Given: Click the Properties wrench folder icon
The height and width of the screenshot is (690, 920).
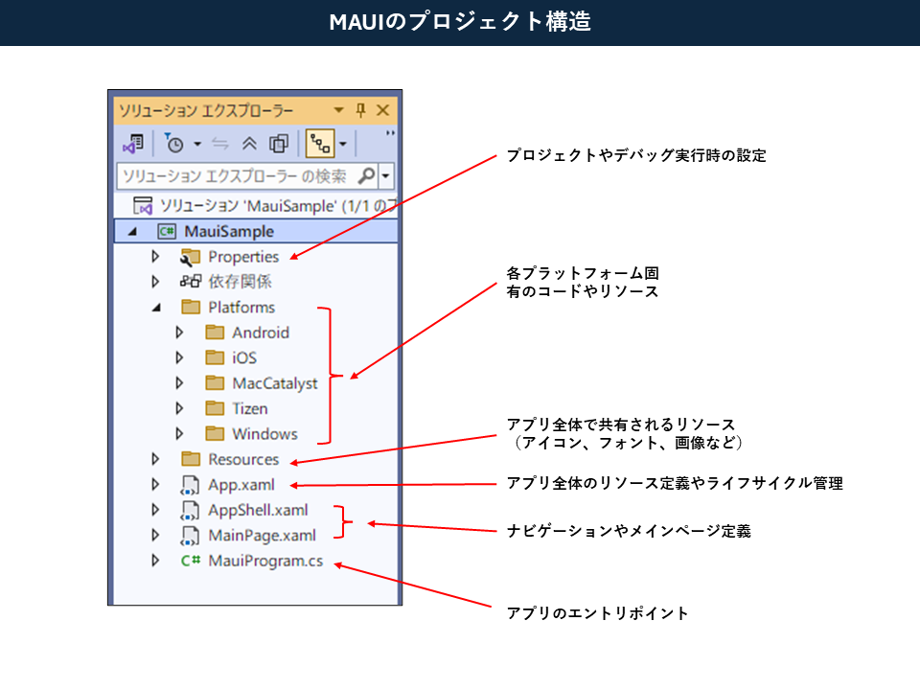Looking at the screenshot, I should coord(190,257).
